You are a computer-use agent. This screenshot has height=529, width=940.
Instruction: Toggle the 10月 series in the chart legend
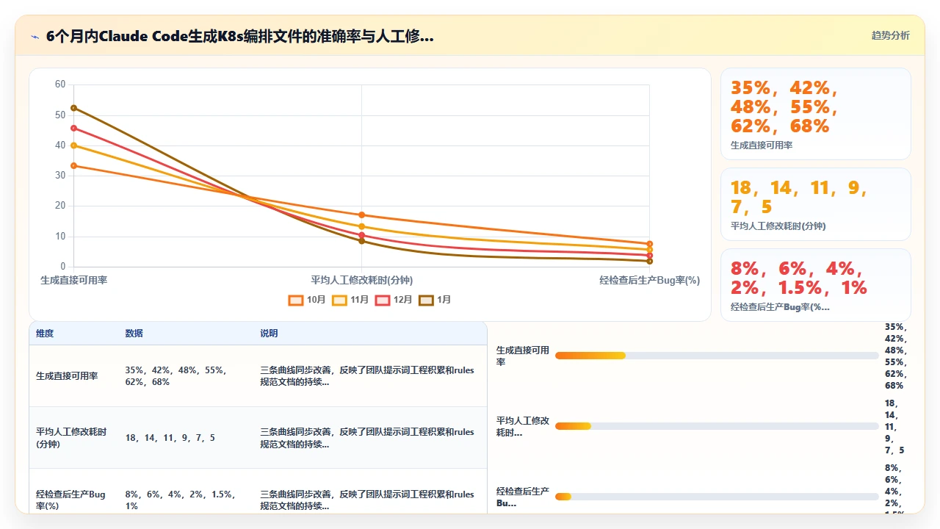click(x=308, y=300)
